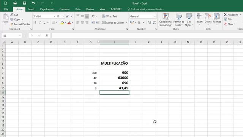The height and width of the screenshot is (137, 243).
Task: Increase font size with the larger A icon
Action: tap(67, 16)
